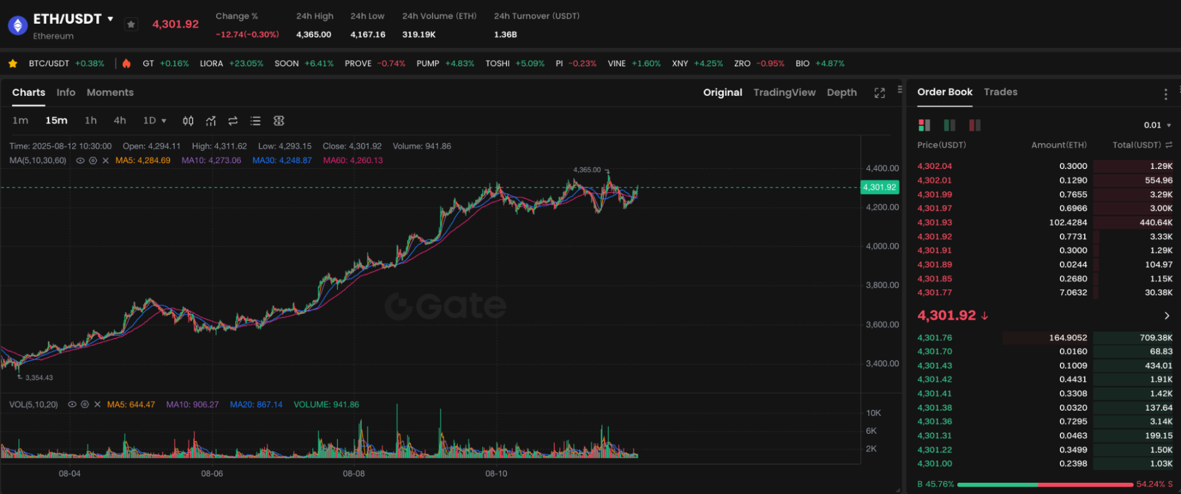
Task: Click the Amount(ETH) column header
Action: 1059,145
